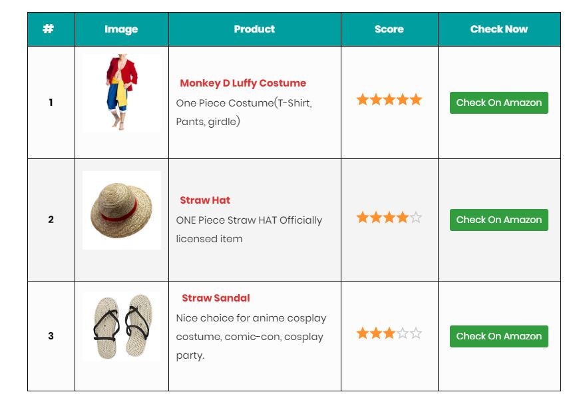Open the Straw Hat product link
The height and width of the screenshot is (394, 571).
pyautogui.click(x=205, y=200)
